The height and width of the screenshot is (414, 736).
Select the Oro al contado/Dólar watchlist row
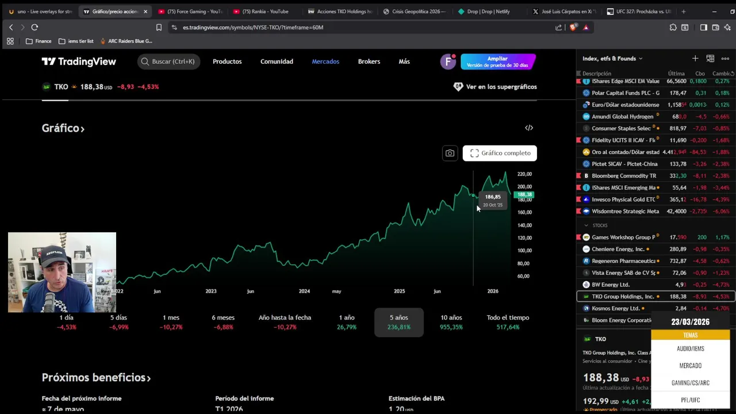[655, 152]
